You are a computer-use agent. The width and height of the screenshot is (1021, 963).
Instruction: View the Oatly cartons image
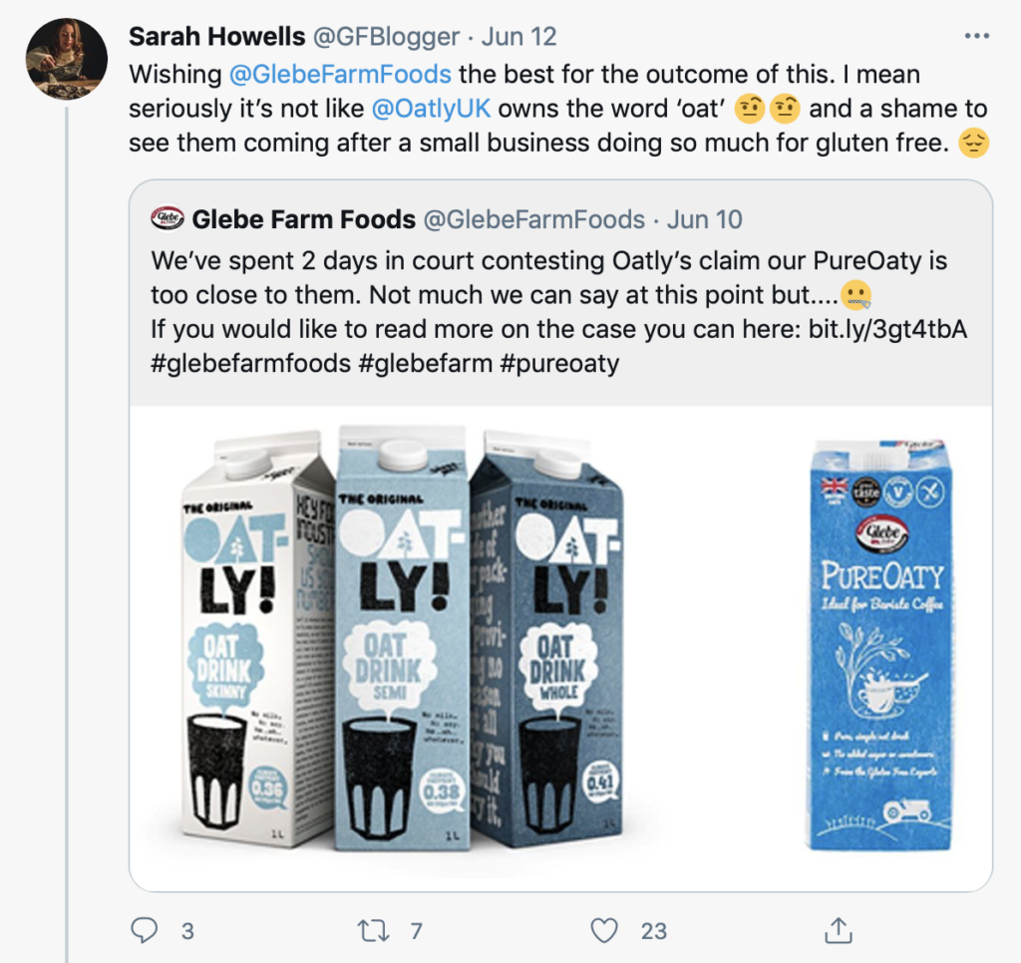click(x=402, y=639)
